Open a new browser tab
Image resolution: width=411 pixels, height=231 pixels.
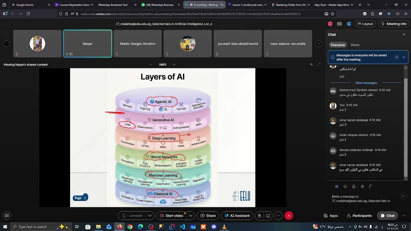pos(360,5)
